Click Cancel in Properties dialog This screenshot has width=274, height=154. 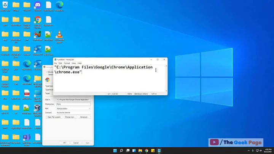point(76,143)
